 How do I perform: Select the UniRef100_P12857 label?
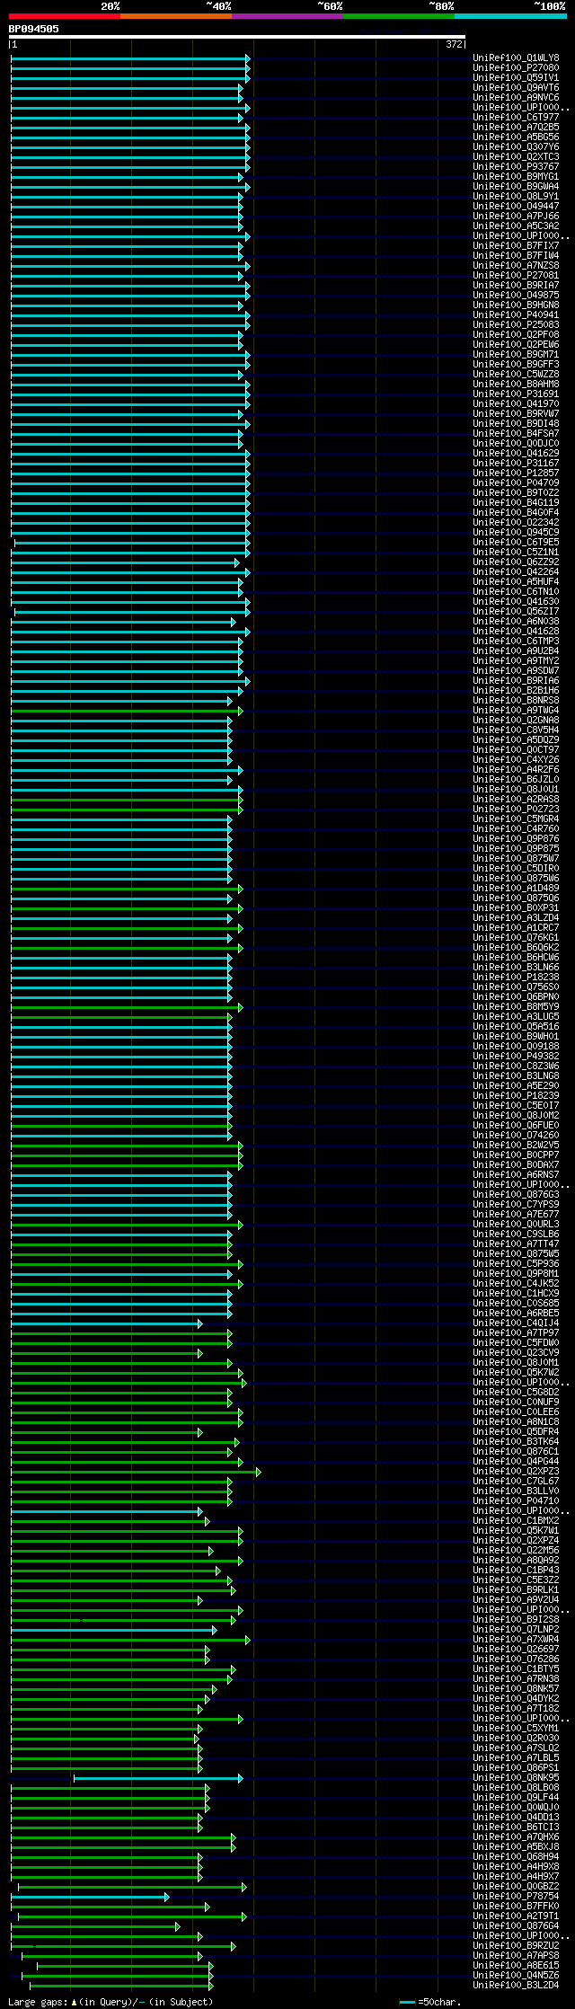(x=516, y=473)
